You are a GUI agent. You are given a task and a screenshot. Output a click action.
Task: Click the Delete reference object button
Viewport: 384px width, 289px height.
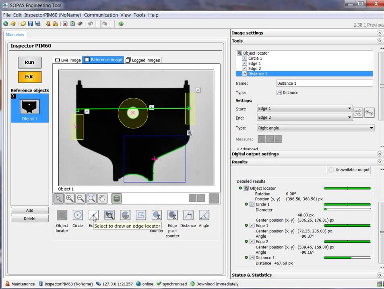[x=30, y=219]
